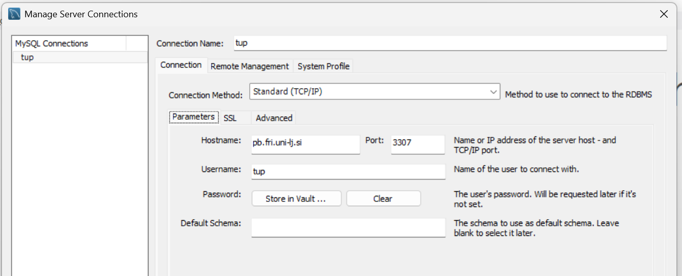
Task: Close the Manage Server Connections dialog
Action: (x=664, y=14)
